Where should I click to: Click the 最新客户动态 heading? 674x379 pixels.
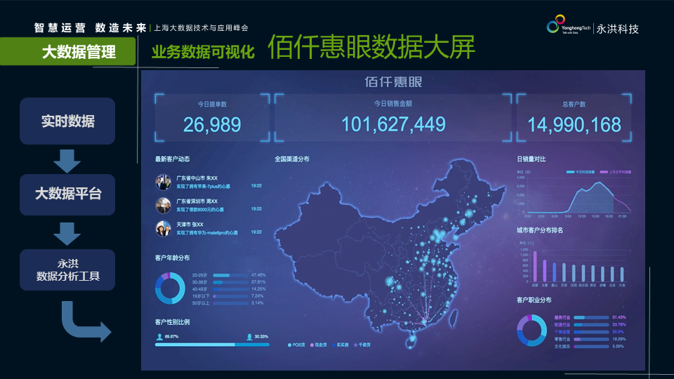[x=173, y=159]
